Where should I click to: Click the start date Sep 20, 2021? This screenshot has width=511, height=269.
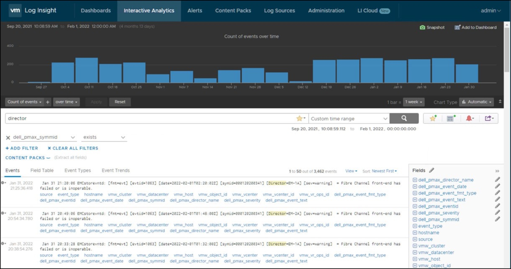click(19, 26)
